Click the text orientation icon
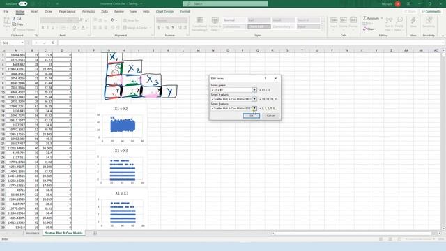 click(113, 20)
